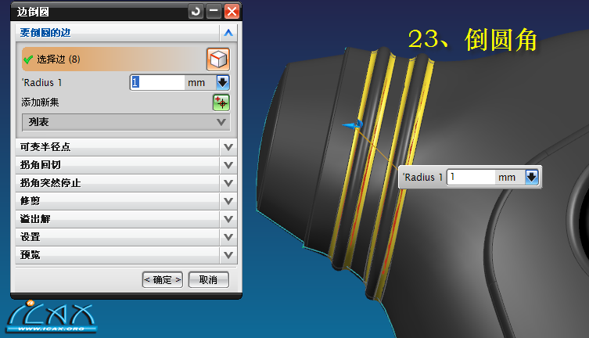Expand the 设置 section
This screenshot has height=338, width=589.
[x=228, y=237]
